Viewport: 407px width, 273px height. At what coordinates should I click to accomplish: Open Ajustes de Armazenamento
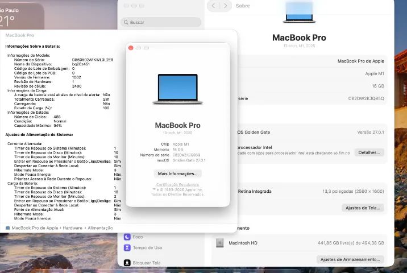click(350, 259)
